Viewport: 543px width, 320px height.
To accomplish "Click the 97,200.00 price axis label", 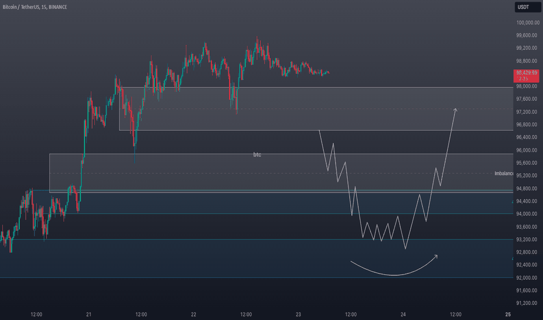I will point(527,112).
